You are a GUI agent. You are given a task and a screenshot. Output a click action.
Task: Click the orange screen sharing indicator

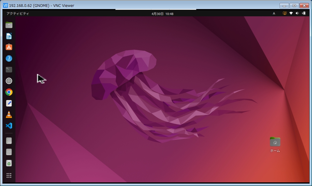[285, 13]
